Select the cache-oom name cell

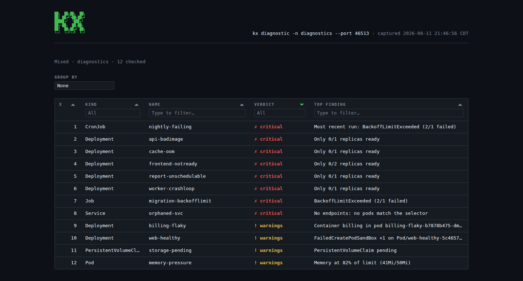tap(162, 152)
